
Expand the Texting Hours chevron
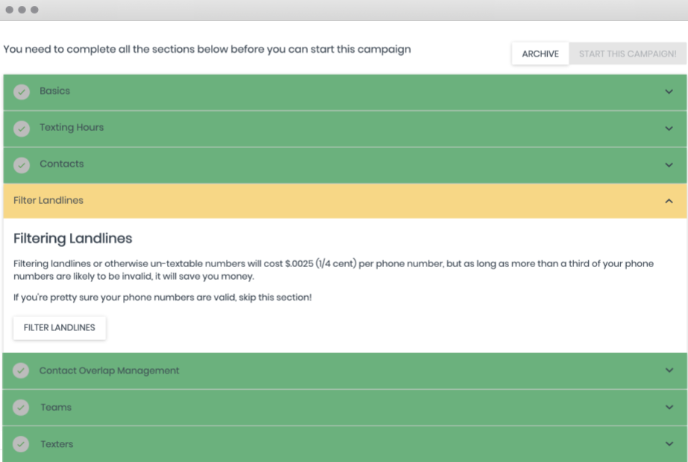click(x=669, y=128)
